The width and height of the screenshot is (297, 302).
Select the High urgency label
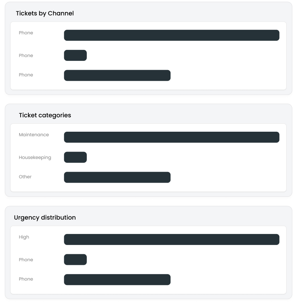tap(24, 237)
